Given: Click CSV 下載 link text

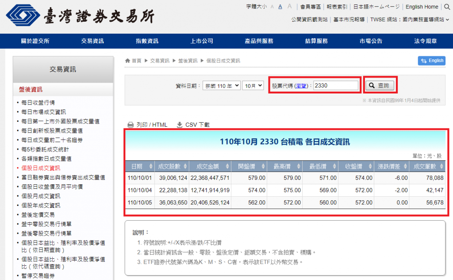Looking at the screenshot, I should coord(197,124).
